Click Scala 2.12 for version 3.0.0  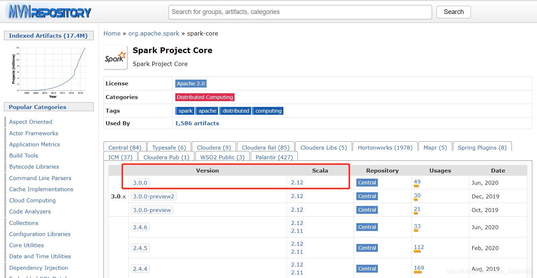297,183
